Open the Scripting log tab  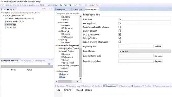click(73, 86)
